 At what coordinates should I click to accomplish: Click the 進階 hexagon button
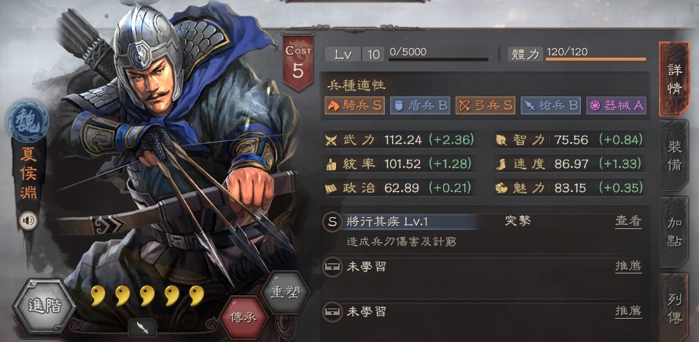44,306
